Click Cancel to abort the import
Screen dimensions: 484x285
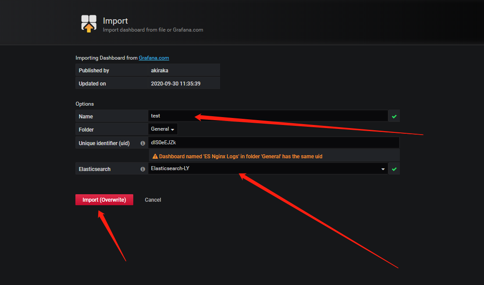pos(153,200)
